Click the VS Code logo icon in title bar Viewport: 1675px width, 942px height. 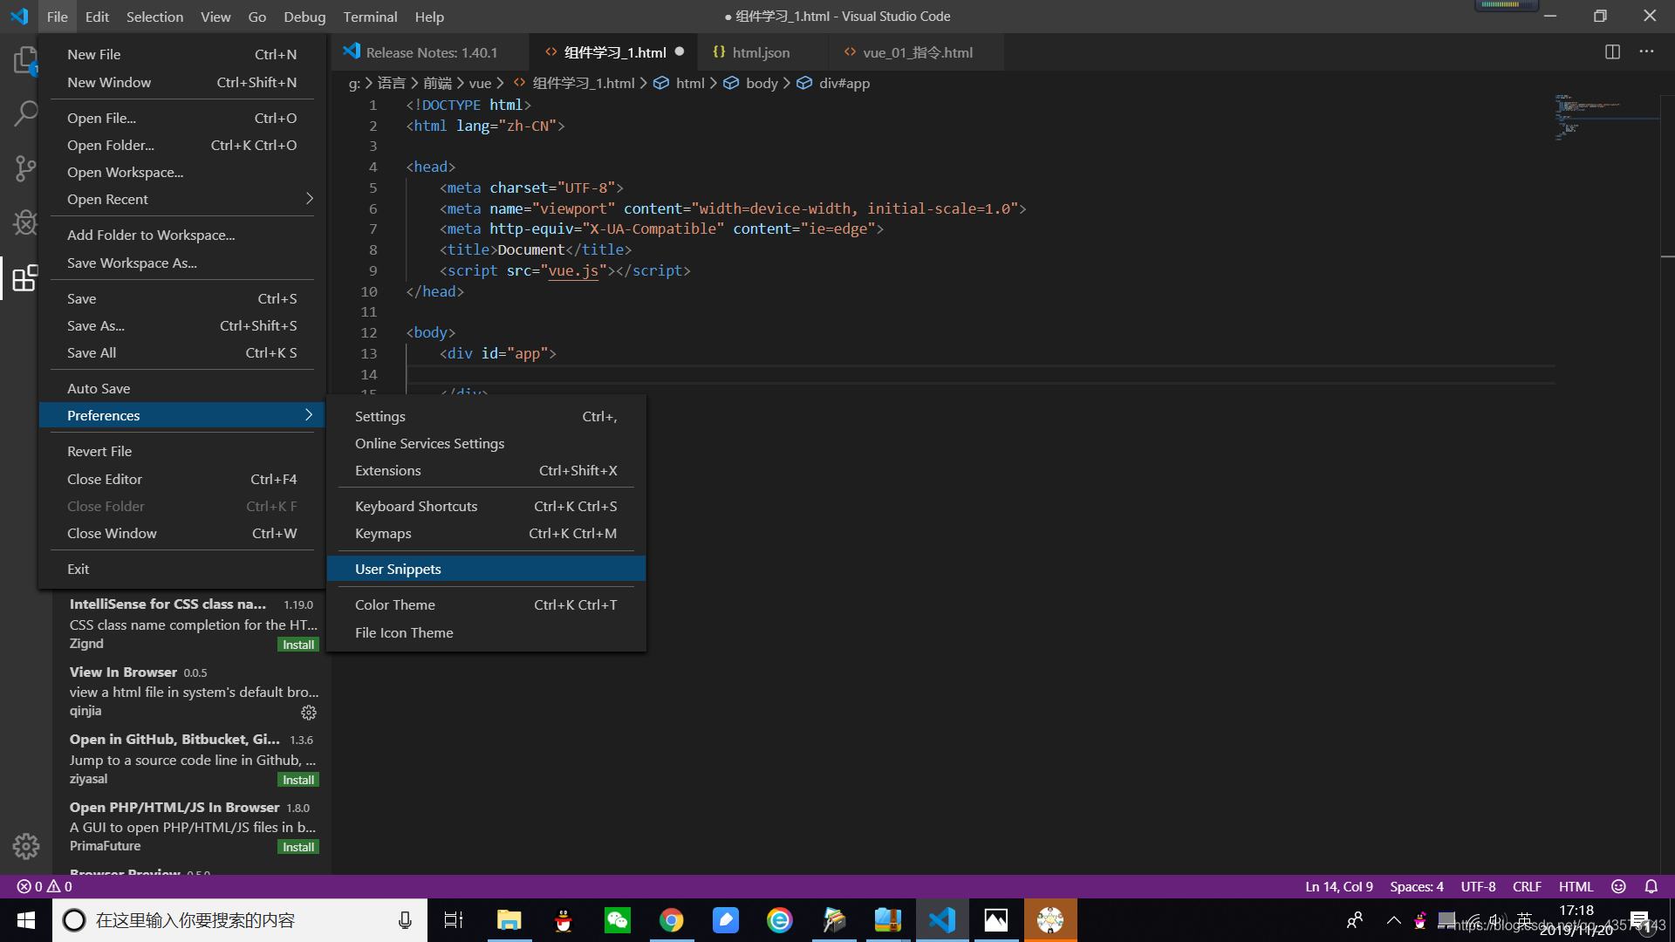(x=19, y=17)
